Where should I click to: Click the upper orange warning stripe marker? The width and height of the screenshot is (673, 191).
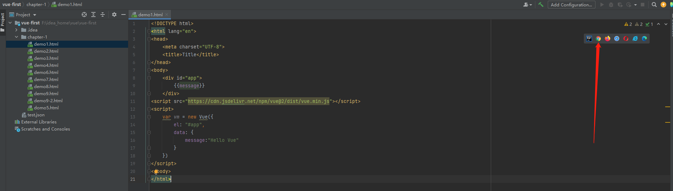(x=668, y=106)
